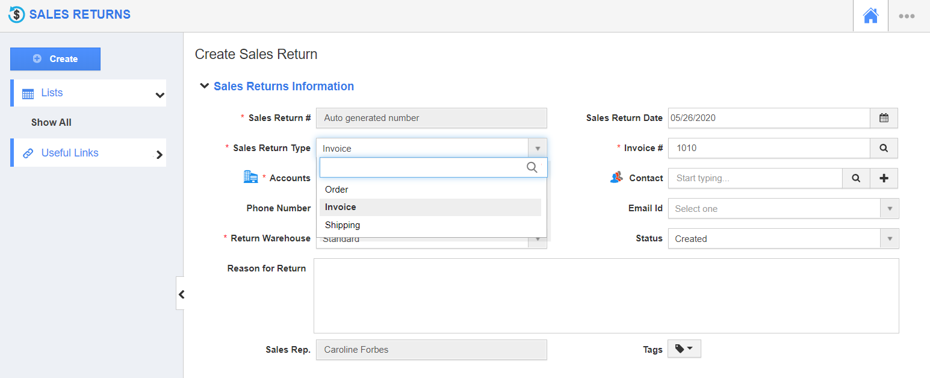Collapse the Sales Returns Information section

(x=204, y=85)
